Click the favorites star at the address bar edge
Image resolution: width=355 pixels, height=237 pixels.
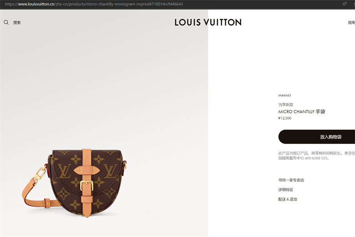pyautogui.click(x=354, y=4)
